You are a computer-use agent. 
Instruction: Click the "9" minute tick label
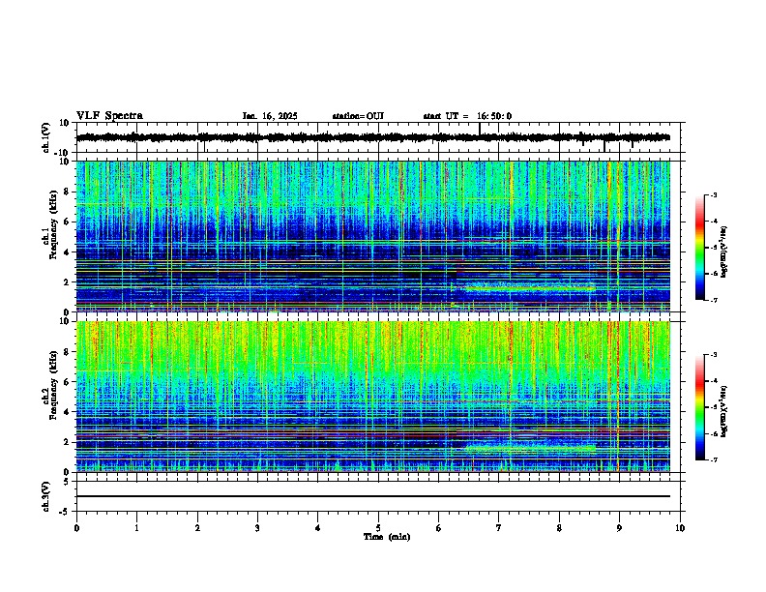619,528
